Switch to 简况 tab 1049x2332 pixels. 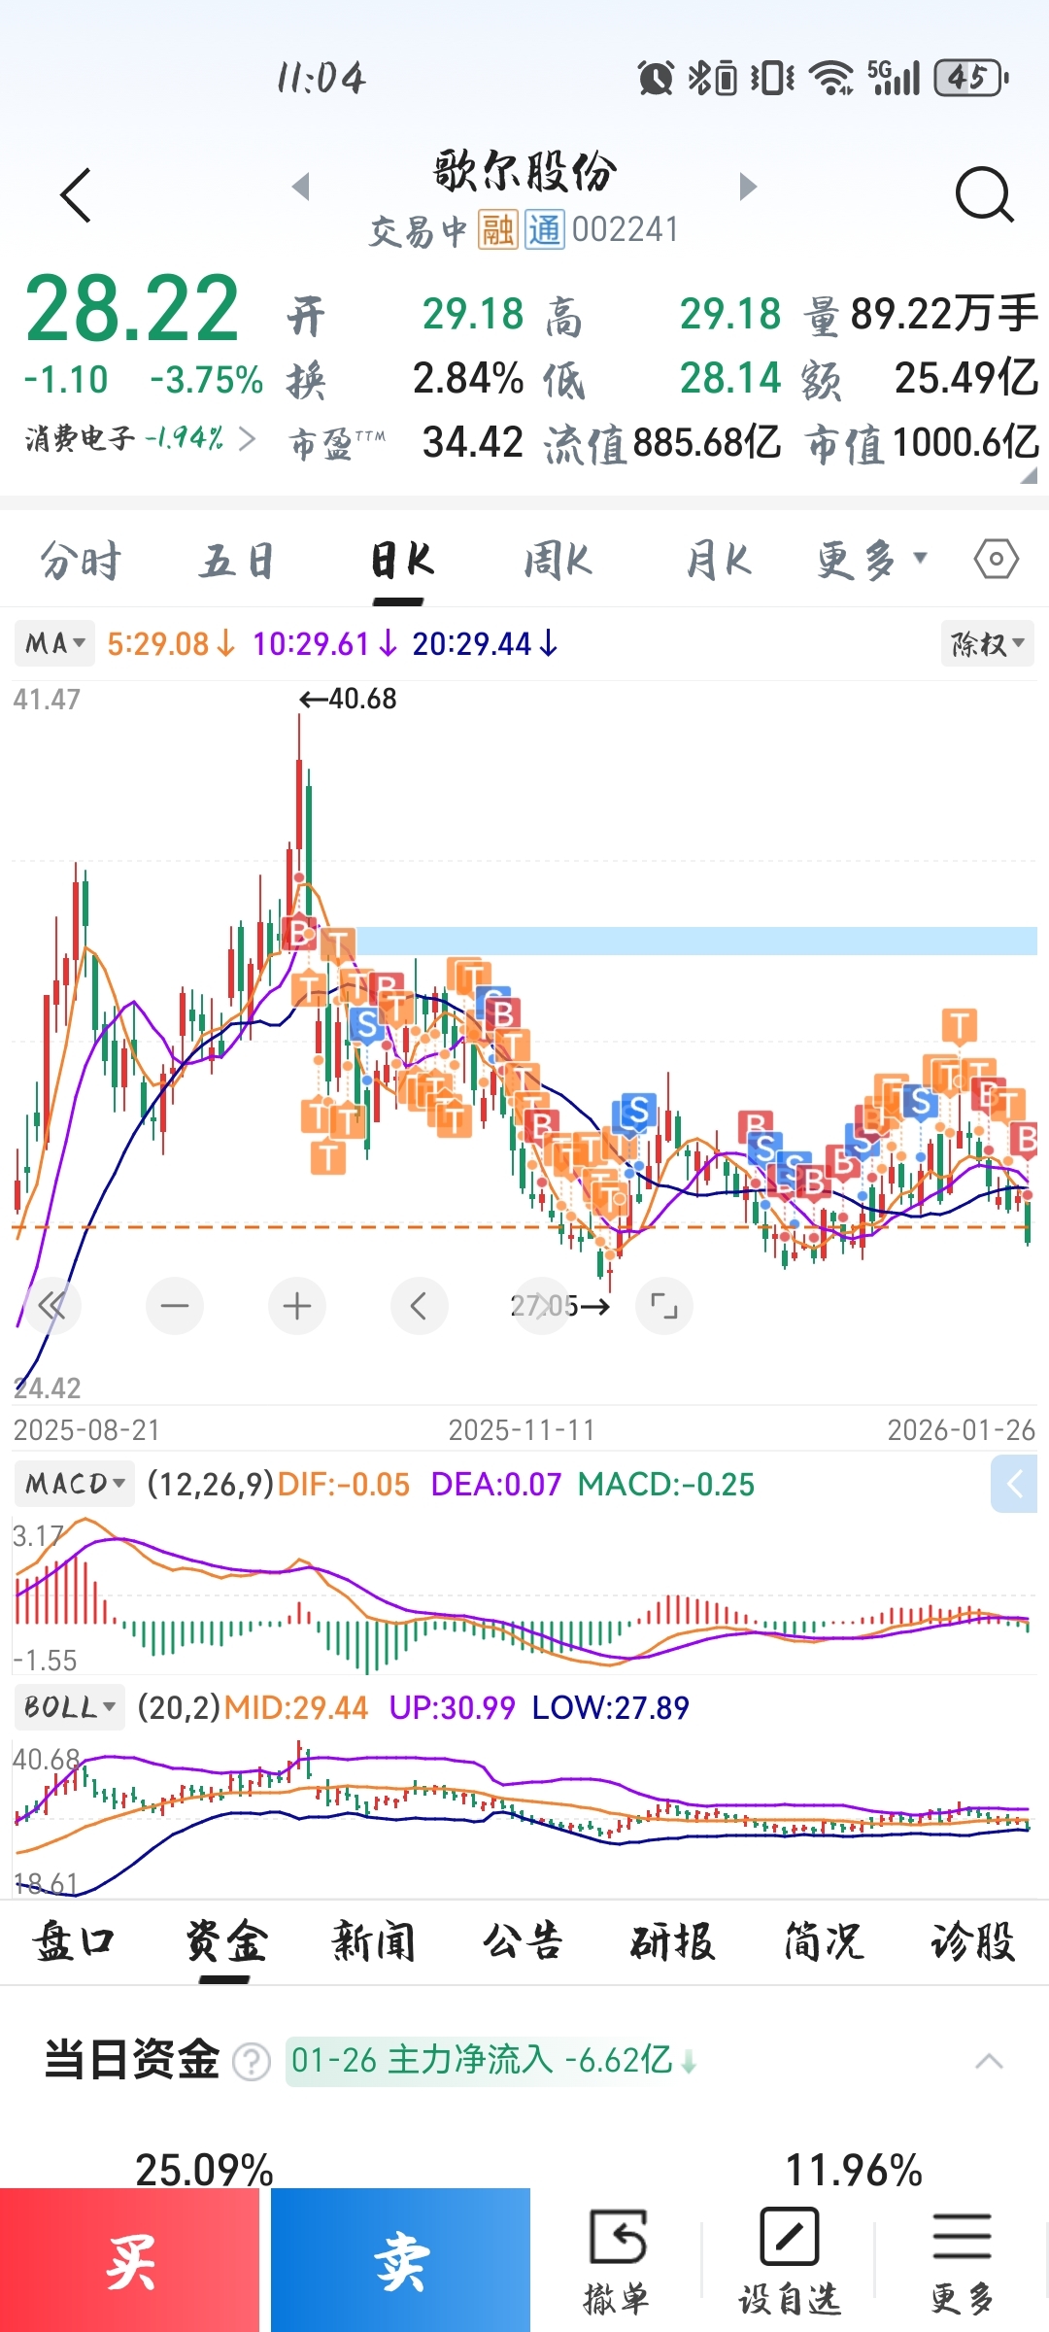824,1941
